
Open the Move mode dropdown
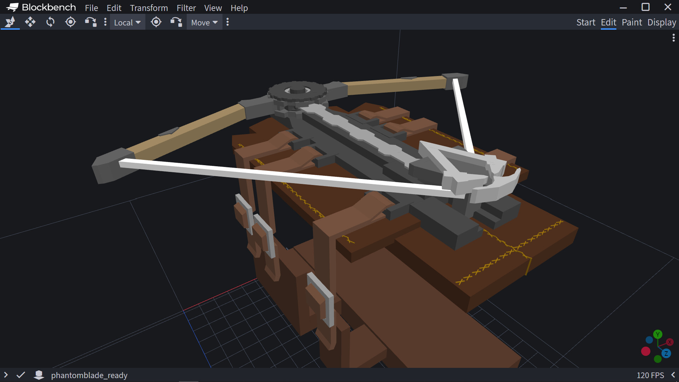pyautogui.click(x=204, y=22)
